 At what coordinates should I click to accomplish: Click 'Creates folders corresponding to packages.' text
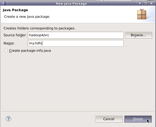click(x=40, y=28)
